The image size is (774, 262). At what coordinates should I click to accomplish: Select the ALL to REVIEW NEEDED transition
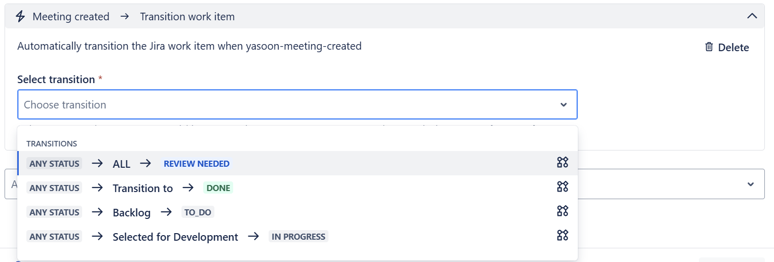[121, 164]
